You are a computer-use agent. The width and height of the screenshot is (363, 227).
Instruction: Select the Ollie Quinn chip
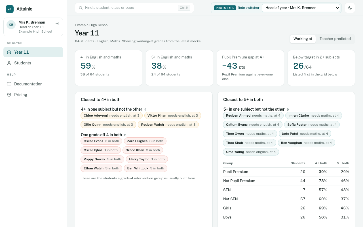pyautogui.click(x=108, y=125)
